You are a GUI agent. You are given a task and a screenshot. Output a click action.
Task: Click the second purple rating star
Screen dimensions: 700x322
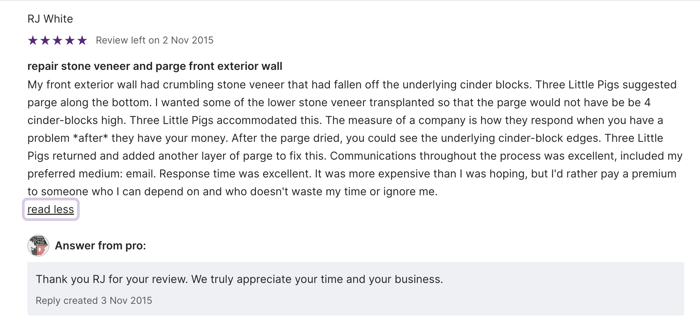click(x=45, y=40)
